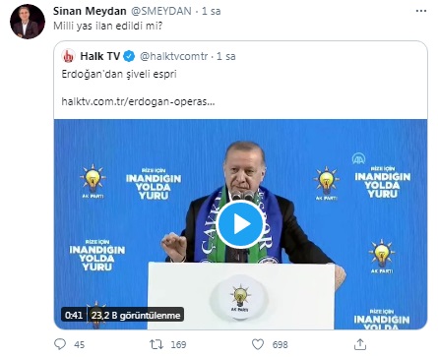The image size is (438, 357).
Task: Click the 698 likes count
Action: [281, 344]
